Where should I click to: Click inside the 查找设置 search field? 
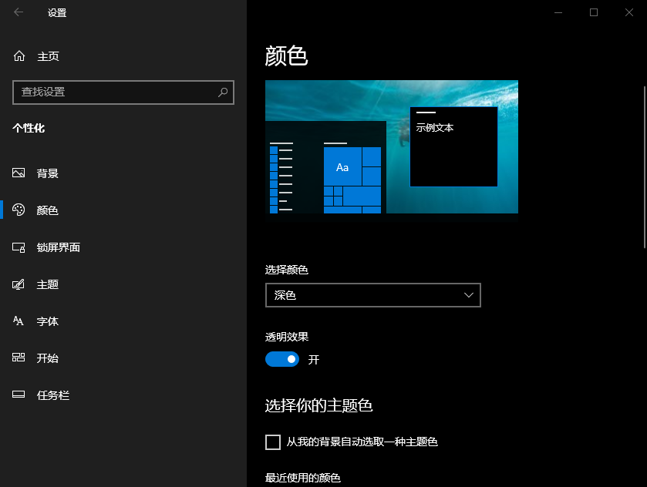pos(116,92)
